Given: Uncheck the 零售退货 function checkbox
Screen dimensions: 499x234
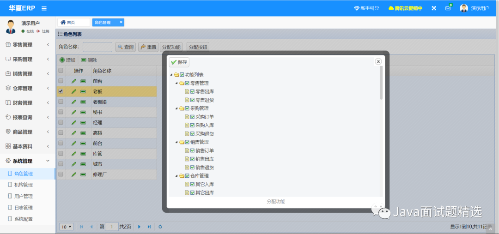Looking at the screenshot, I should tap(192, 100).
